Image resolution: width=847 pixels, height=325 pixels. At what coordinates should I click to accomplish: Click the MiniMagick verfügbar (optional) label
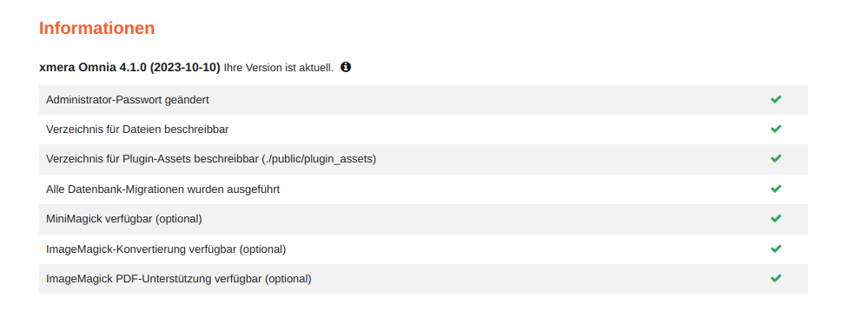tap(123, 220)
